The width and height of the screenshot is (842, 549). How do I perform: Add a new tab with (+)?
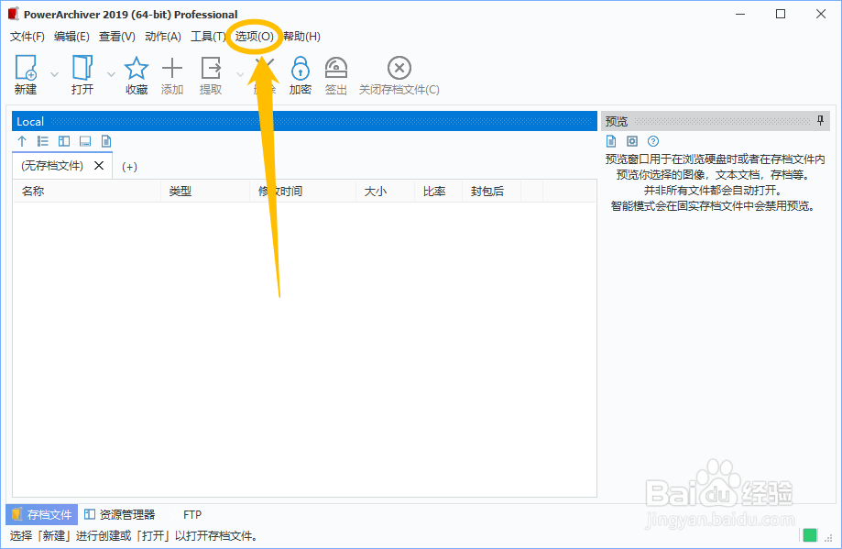pos(129,167)
